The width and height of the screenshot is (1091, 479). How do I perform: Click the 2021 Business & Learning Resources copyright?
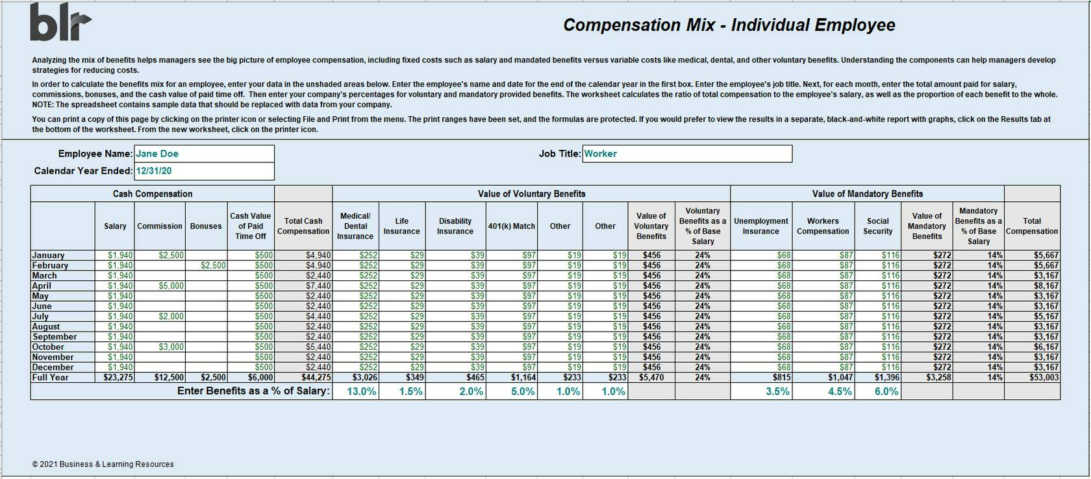(x=103, y=464)
